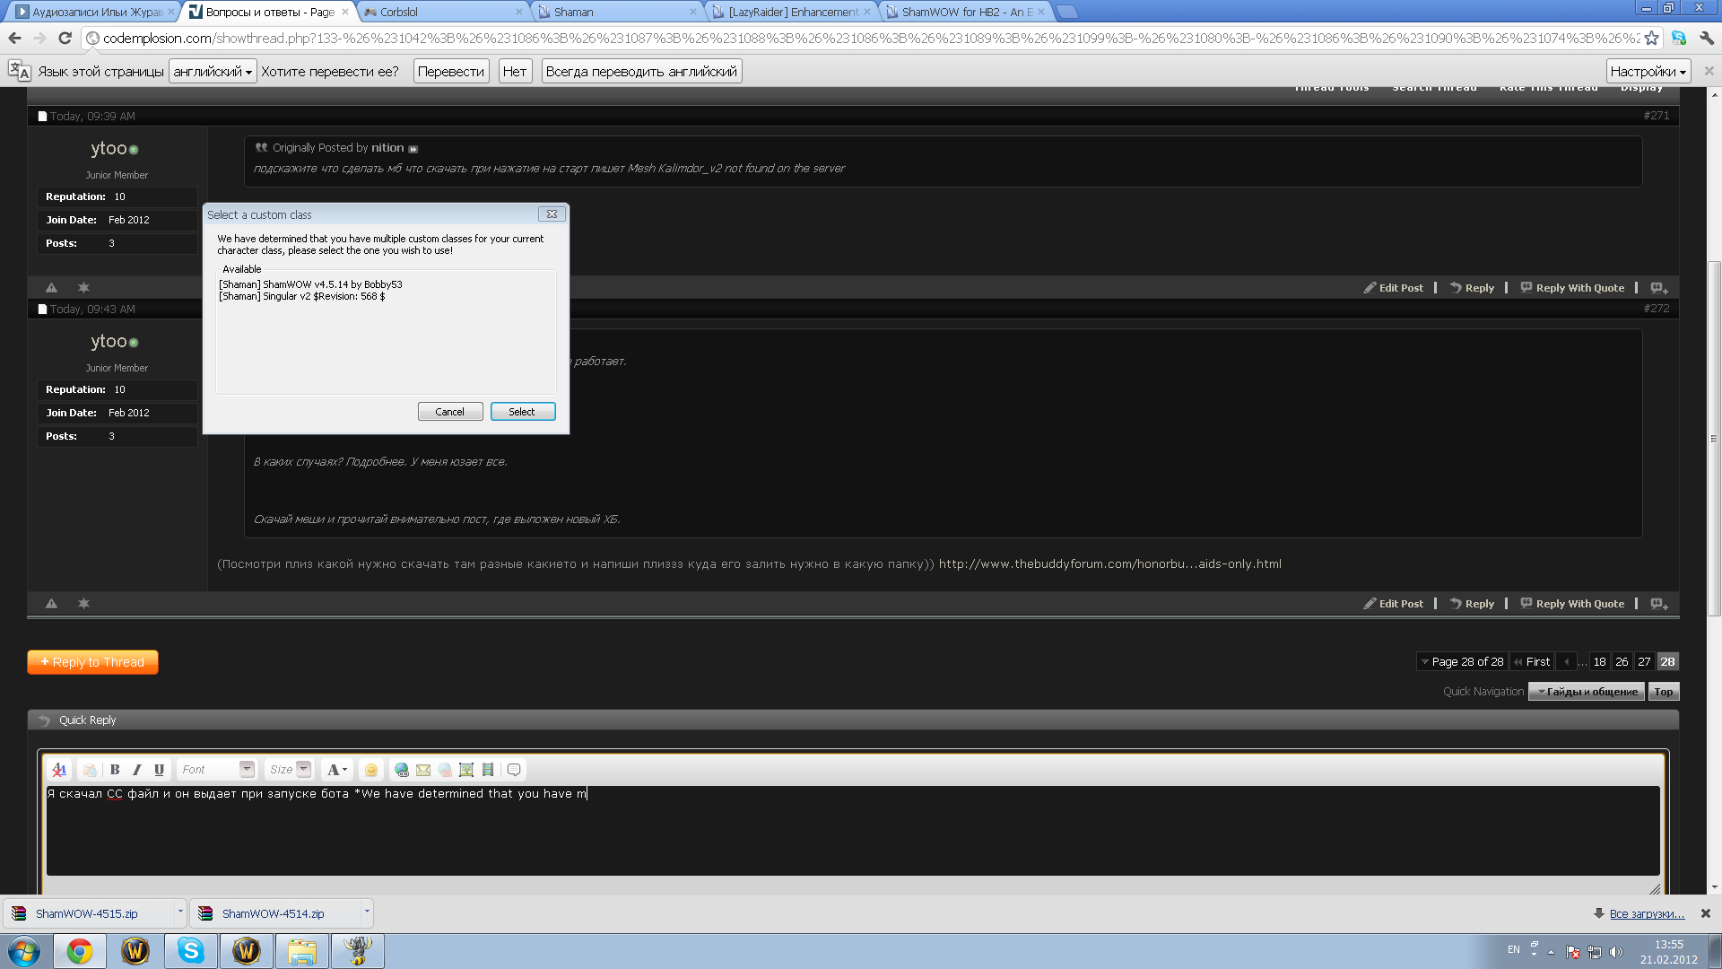The height and width of the screenshot is (969, 1722).
Task: Click Reply on post #272
Action: coord(1472,604)
